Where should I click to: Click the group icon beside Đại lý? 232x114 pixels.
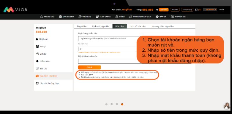[x=37, y=46]
